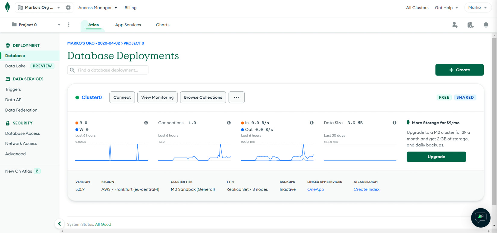
Task: Click the vertical page scrollbar
Action: pyautogui.click(x=494, y=120)
